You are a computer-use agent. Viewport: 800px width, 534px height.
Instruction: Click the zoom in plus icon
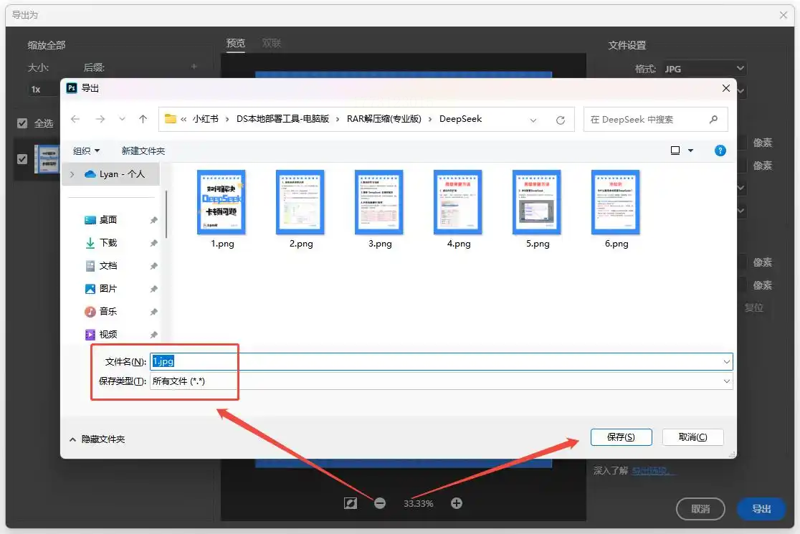(x=457, y=503)
